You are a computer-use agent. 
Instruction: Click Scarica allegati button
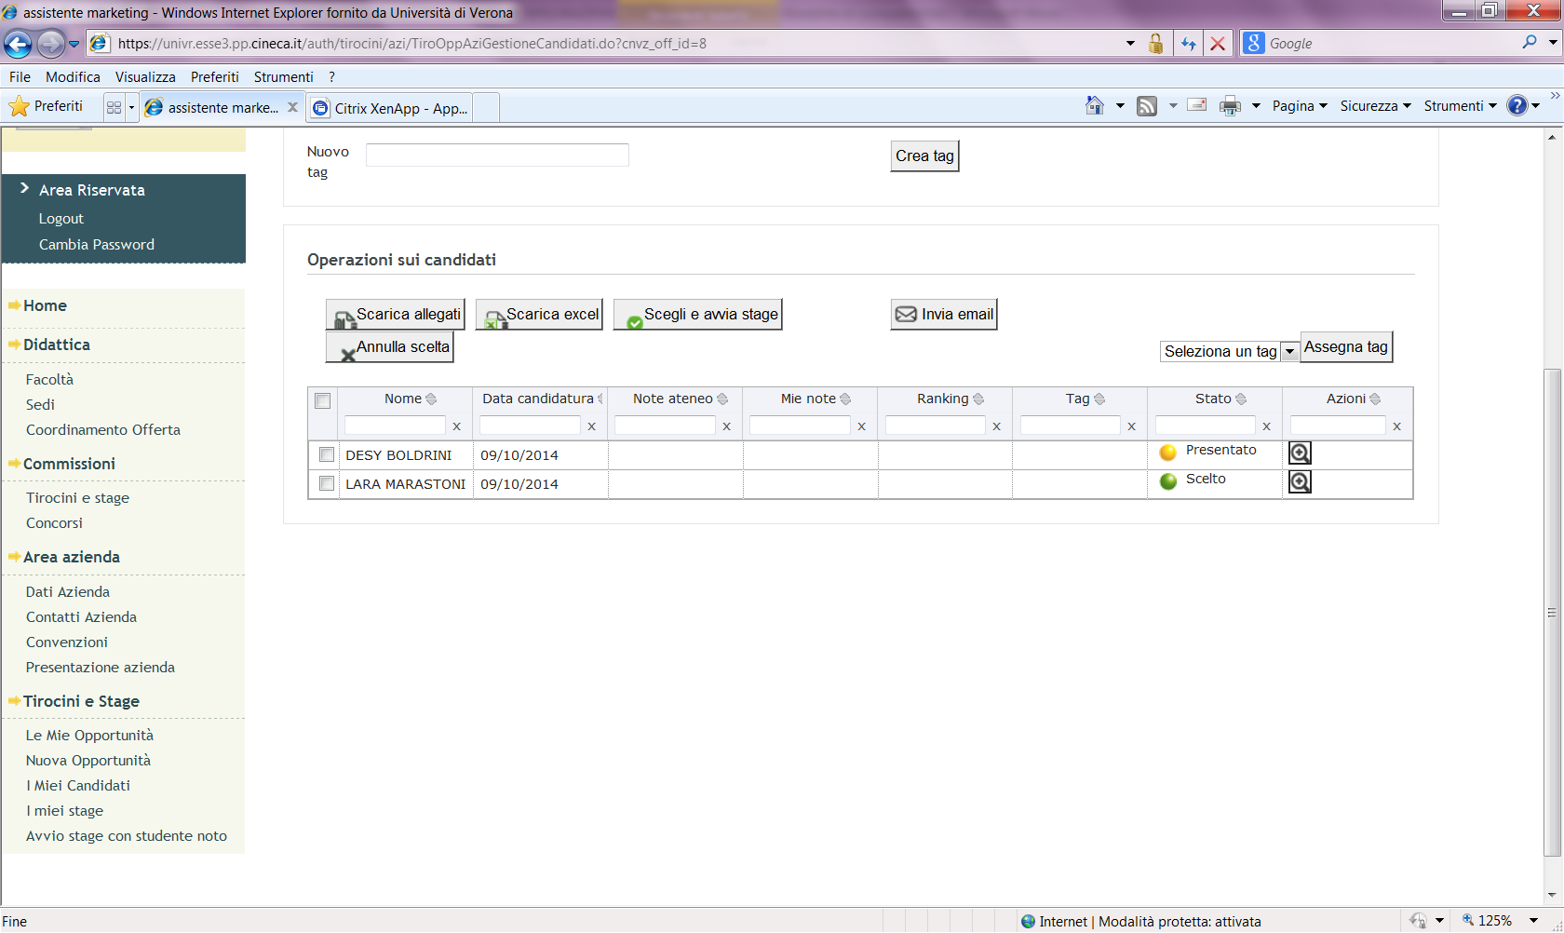[x=396, y=315]
